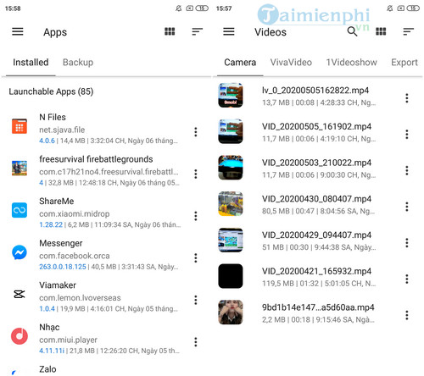Open hamburger menu in Apps screen
The image size is (424, 376).
point(18,31)
